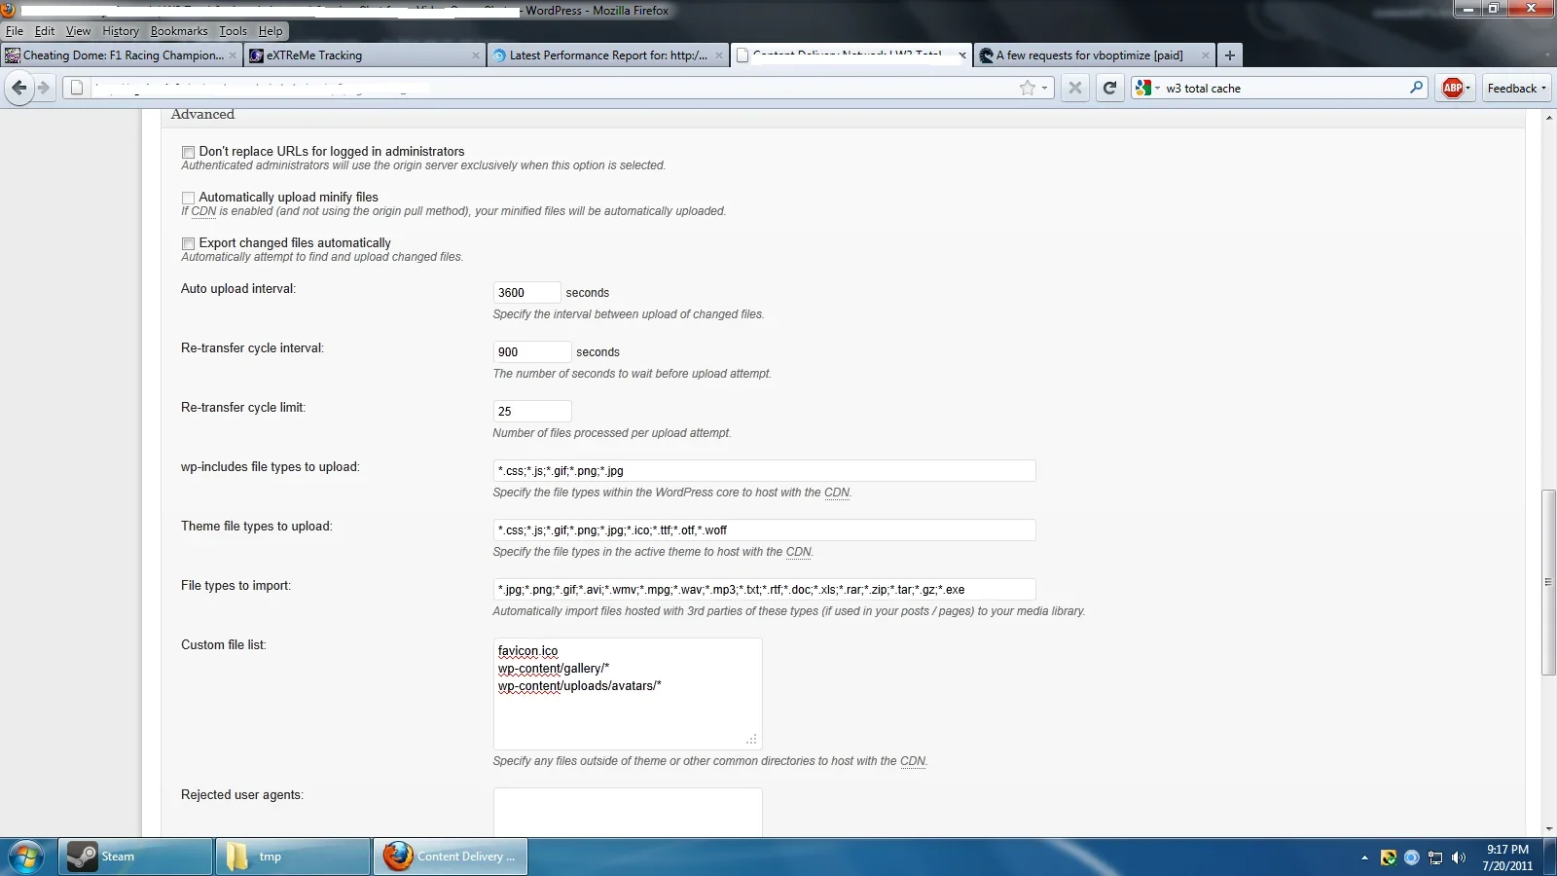Open the File menu
The width and height of the screenshot is (1557, 876).
point(15,31)
